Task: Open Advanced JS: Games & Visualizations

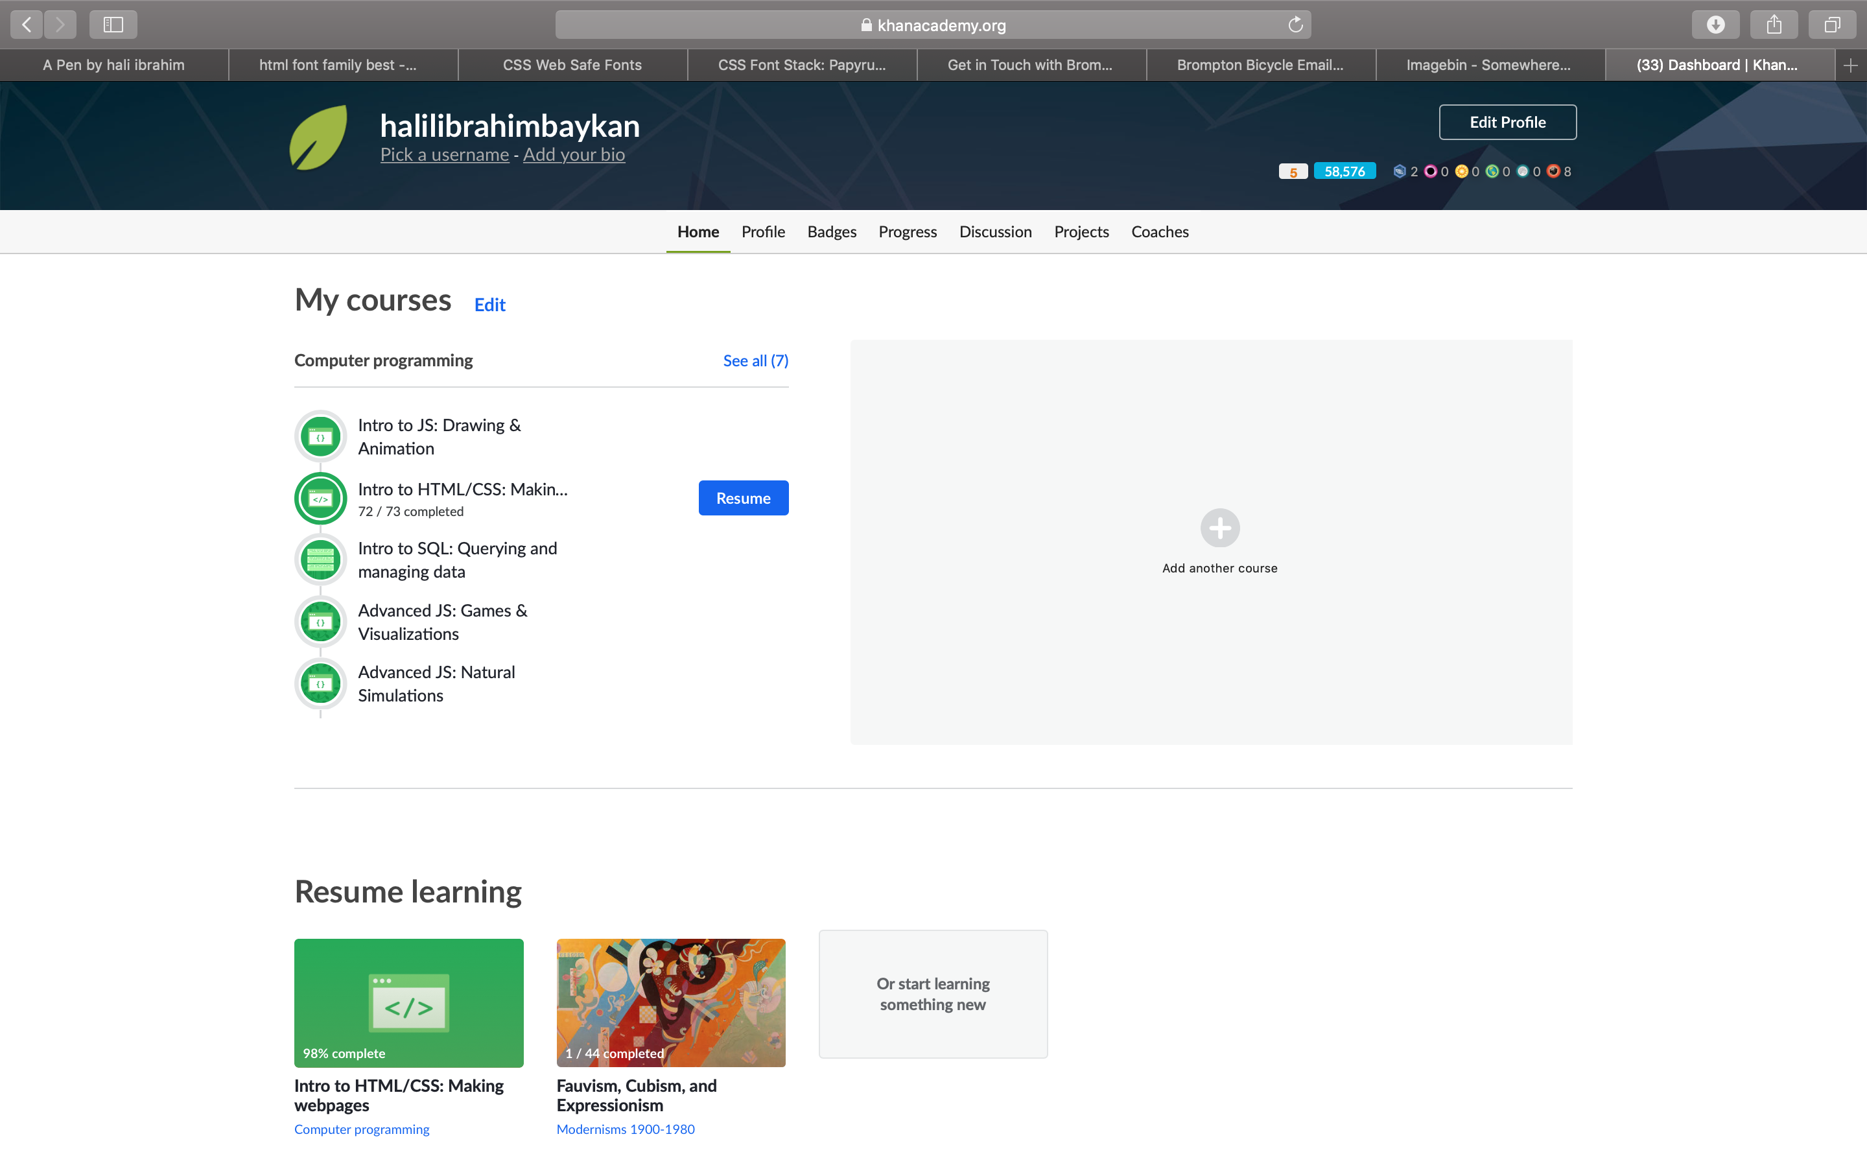Action: point(443,622)
